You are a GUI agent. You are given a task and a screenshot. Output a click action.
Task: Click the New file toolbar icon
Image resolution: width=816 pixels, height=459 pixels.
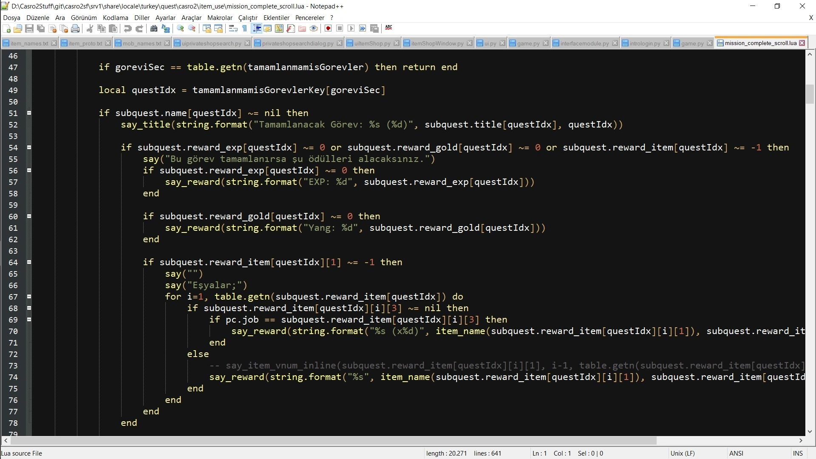tap(7, 28)
